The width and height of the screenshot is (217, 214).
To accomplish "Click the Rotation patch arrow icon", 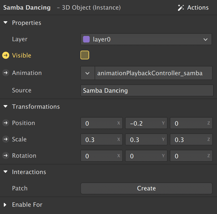I will click(x=5, y=156).
